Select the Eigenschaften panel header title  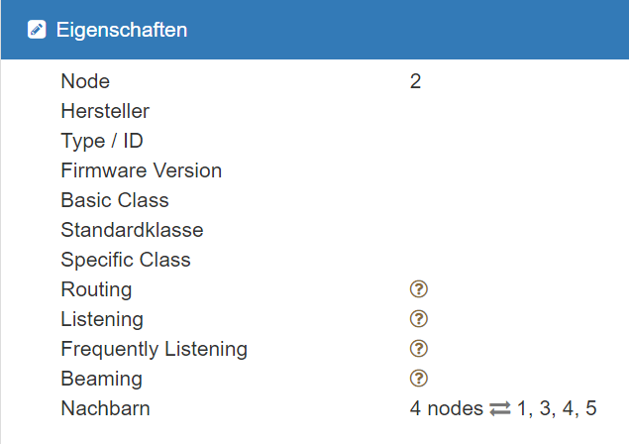(x=122, y=30)
